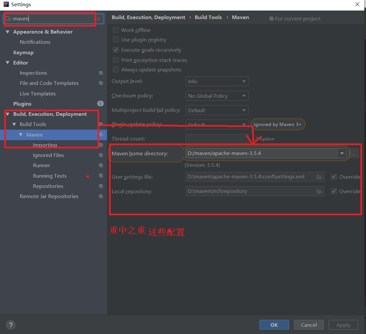Open the Maven home directory dropdown
Screen dimensions: 366x334
(342, 153)
